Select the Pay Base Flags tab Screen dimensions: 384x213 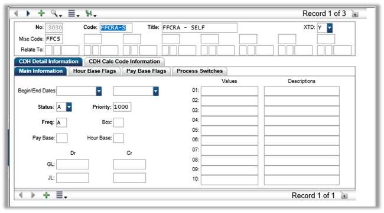[146, 71]
